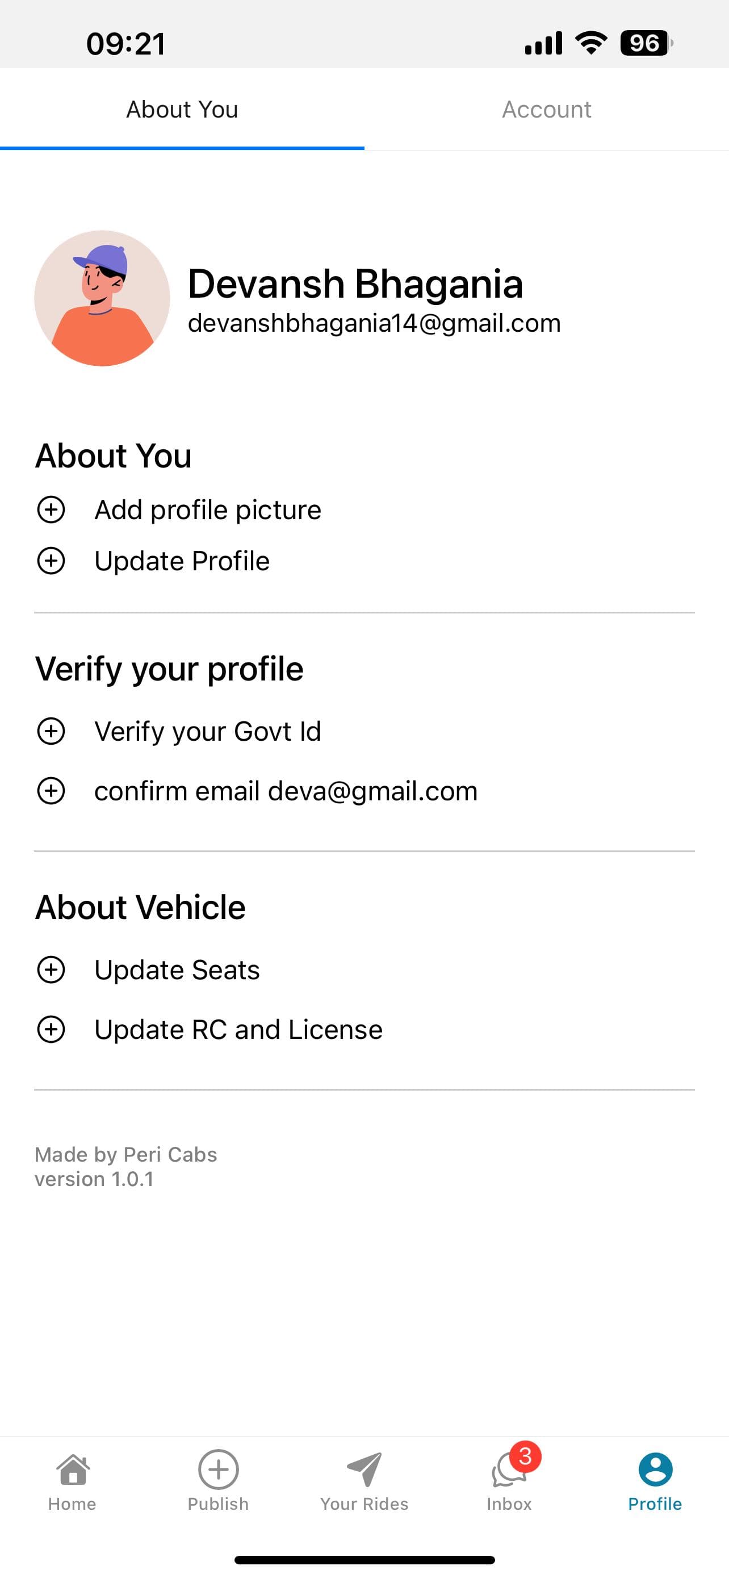
Task: Tap the Home icon in bottom bar
Action: [x=73, y=1470]
